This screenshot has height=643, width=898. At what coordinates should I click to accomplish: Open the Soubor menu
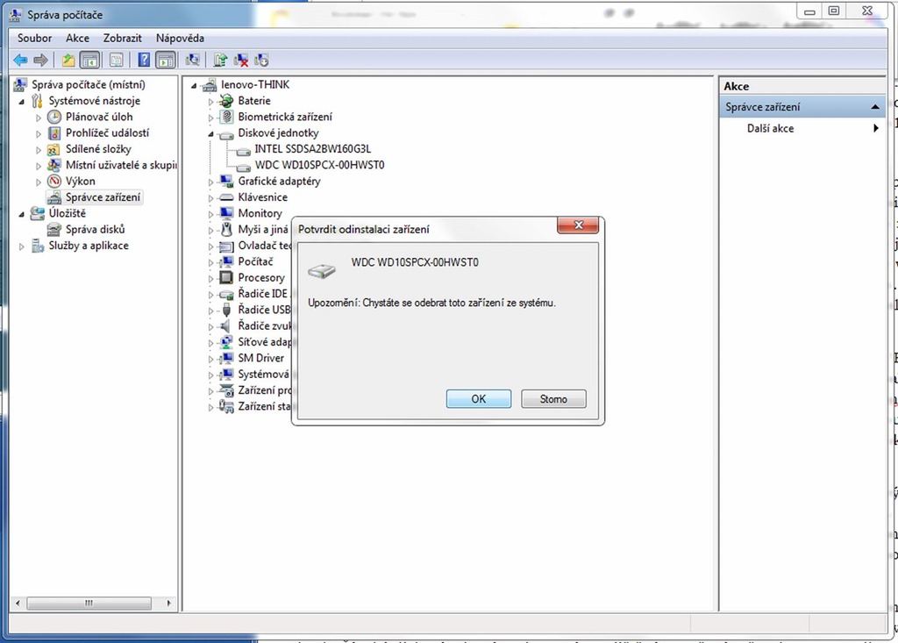click(x=34, y=38)
